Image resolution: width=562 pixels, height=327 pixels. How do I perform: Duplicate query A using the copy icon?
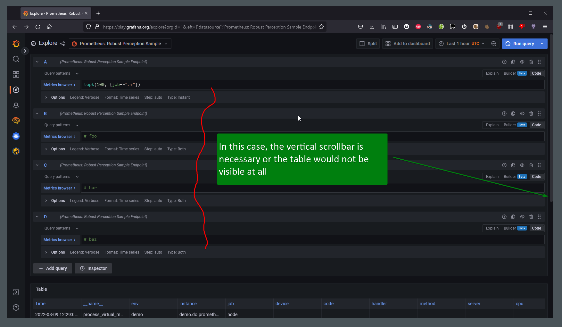click(513, 62)
